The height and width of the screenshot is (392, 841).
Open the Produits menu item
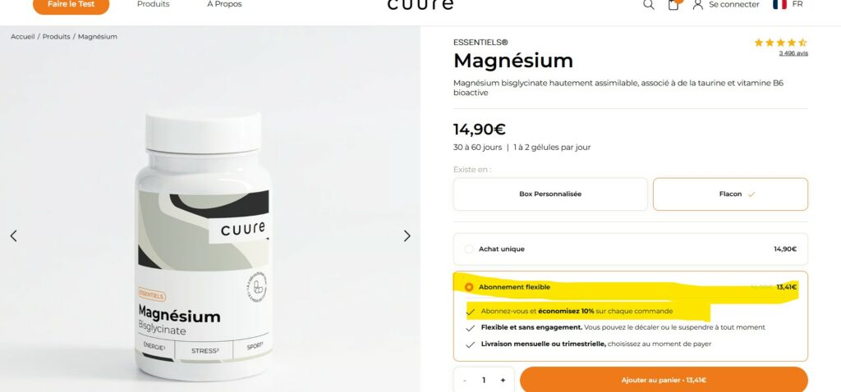click(x=153, y=4)
